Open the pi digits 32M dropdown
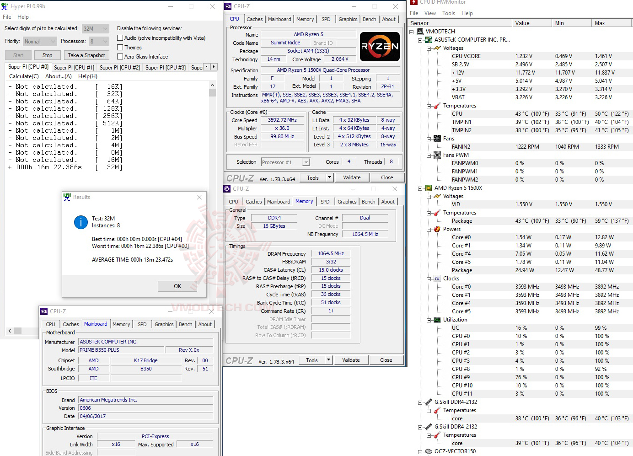This screenshot has width=633, height=456. tap(96, 28)
